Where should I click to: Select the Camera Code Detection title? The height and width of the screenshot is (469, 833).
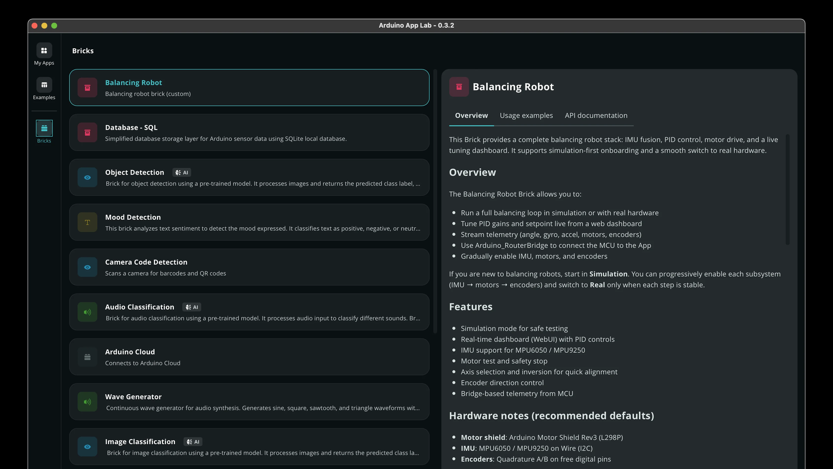146,262
